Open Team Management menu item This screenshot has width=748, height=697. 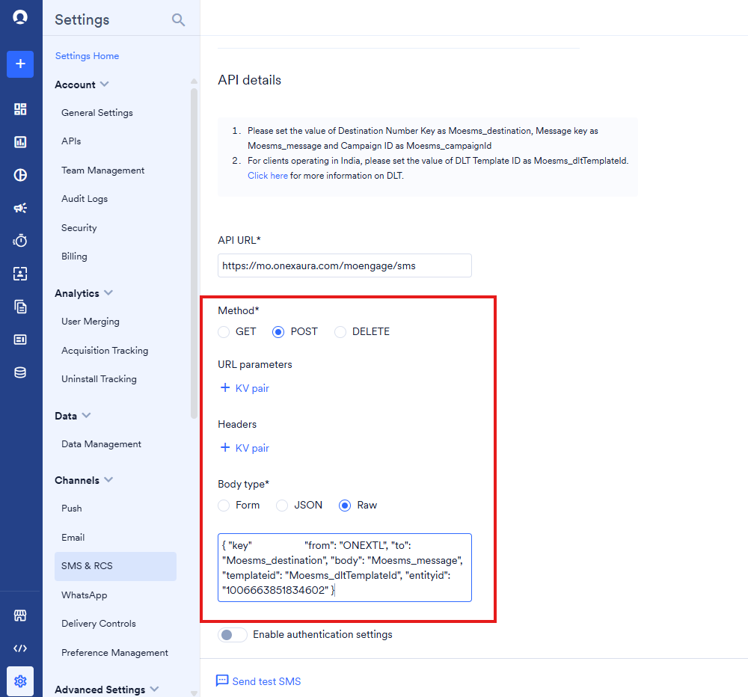click(x=103, y=171)
